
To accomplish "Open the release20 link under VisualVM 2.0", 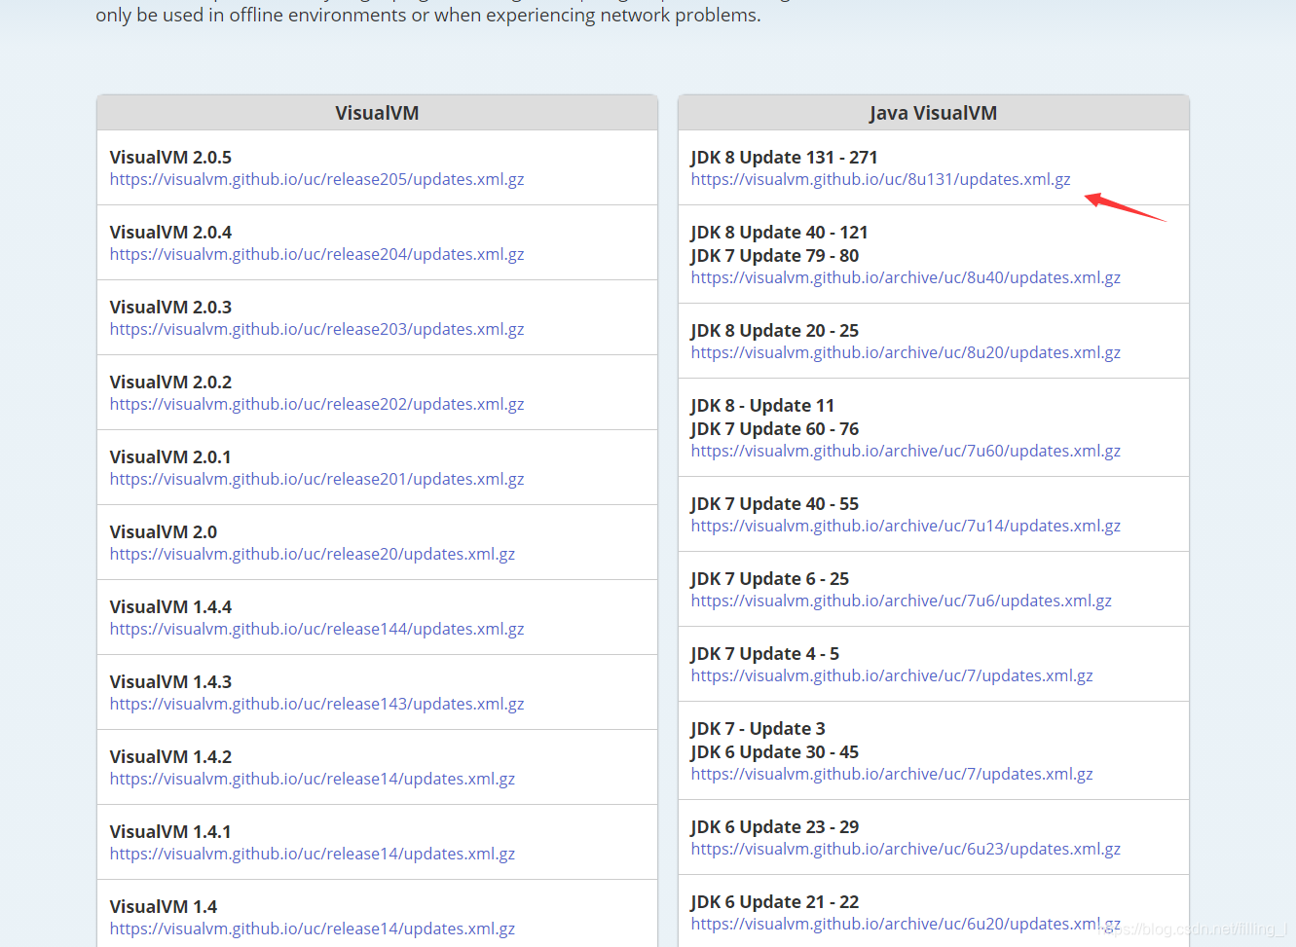I will tap(312, 554).
